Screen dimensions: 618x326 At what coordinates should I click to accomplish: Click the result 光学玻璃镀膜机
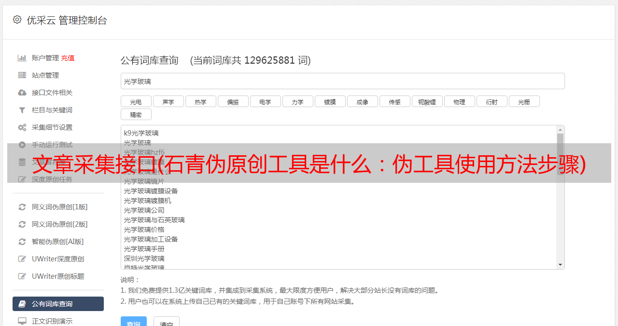pos(147,201)
